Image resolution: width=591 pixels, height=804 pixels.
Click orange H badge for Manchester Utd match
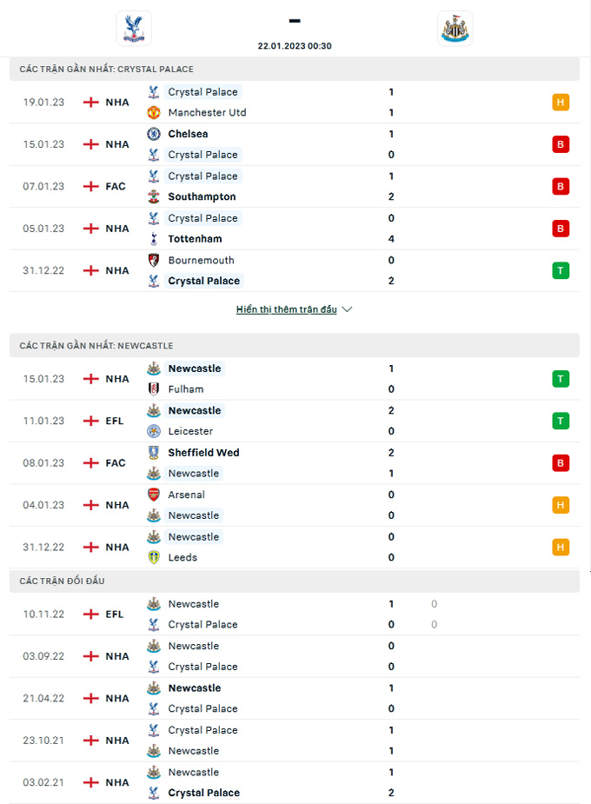click(561, 103)
